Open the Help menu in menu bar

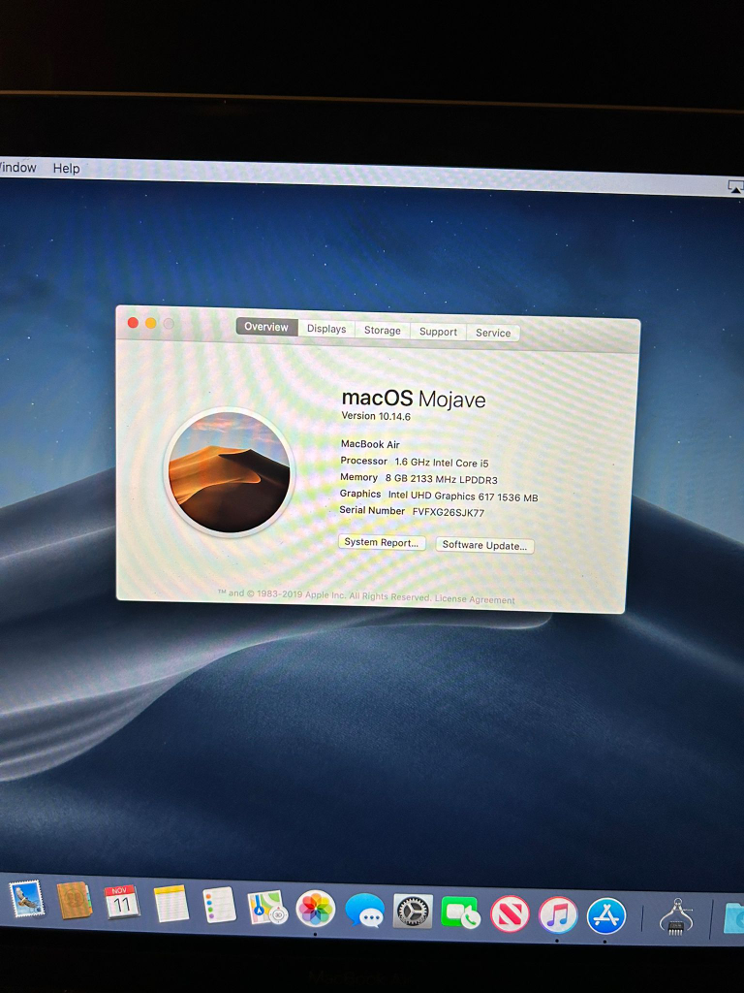coord(66,169)
